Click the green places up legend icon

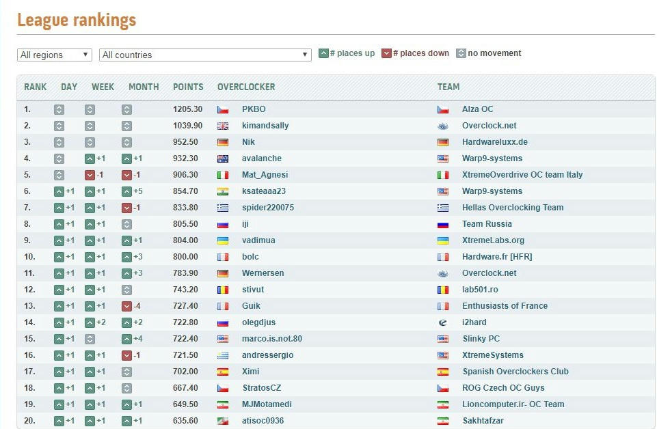[323, 53]
